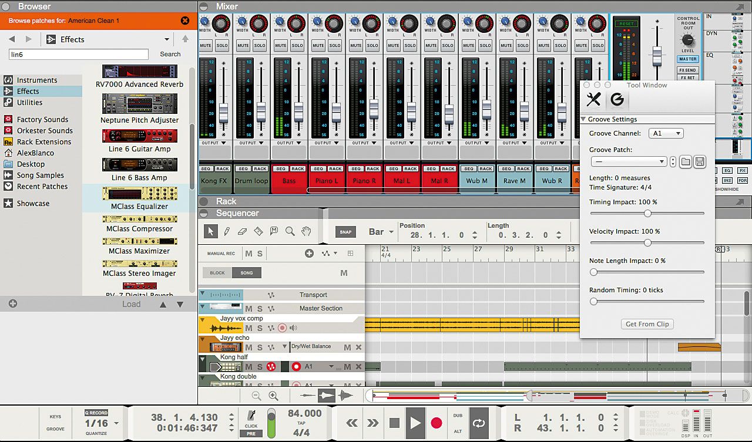Viewport: 752px width, 442px height.
Task: Click the add track plus icon
Action: [x=309, y=254]
